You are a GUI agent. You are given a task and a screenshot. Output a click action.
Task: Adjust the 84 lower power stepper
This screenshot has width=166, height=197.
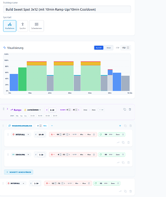[x=60, y=134]
